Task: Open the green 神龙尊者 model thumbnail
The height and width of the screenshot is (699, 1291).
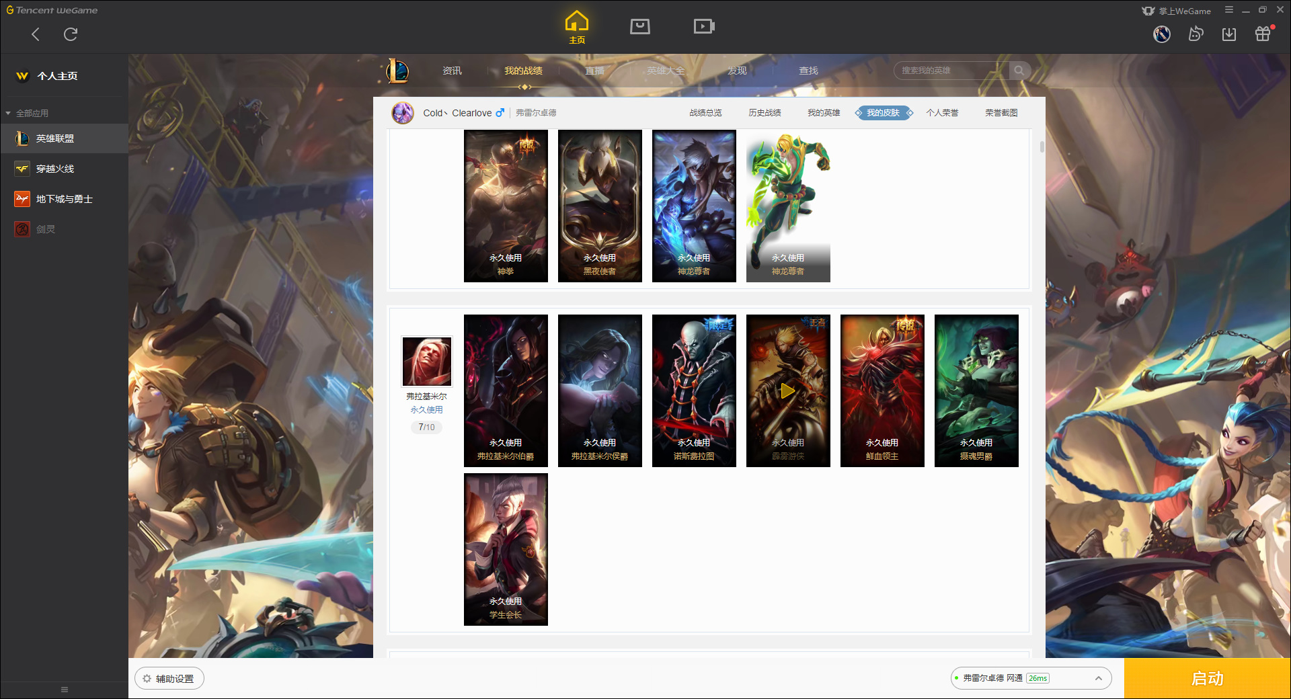Action: pyautogui.click(x=788, y=206)
